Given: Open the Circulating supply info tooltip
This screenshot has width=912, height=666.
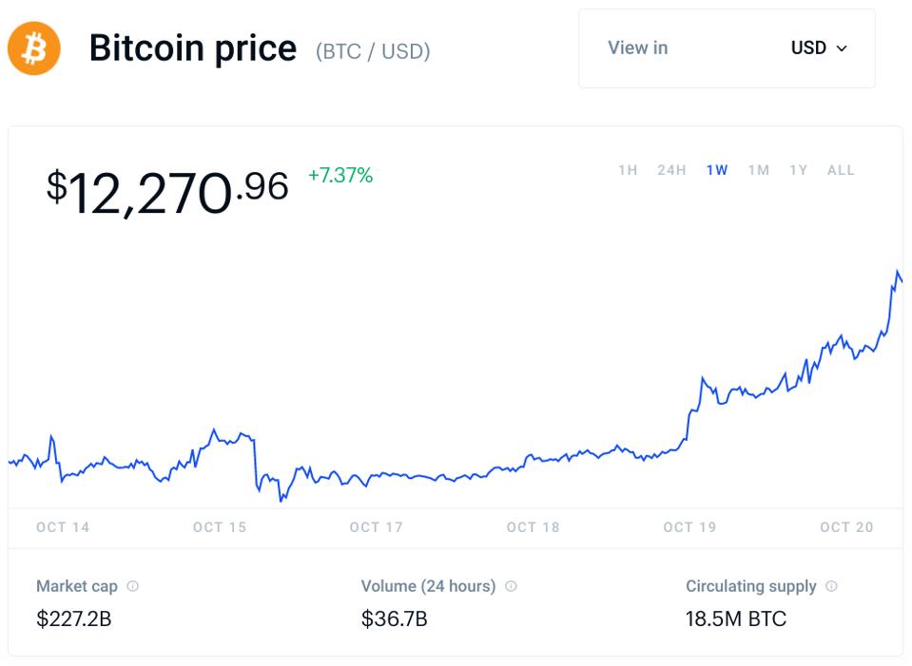Looking at the screenshot, I should (x=832, y=586).
